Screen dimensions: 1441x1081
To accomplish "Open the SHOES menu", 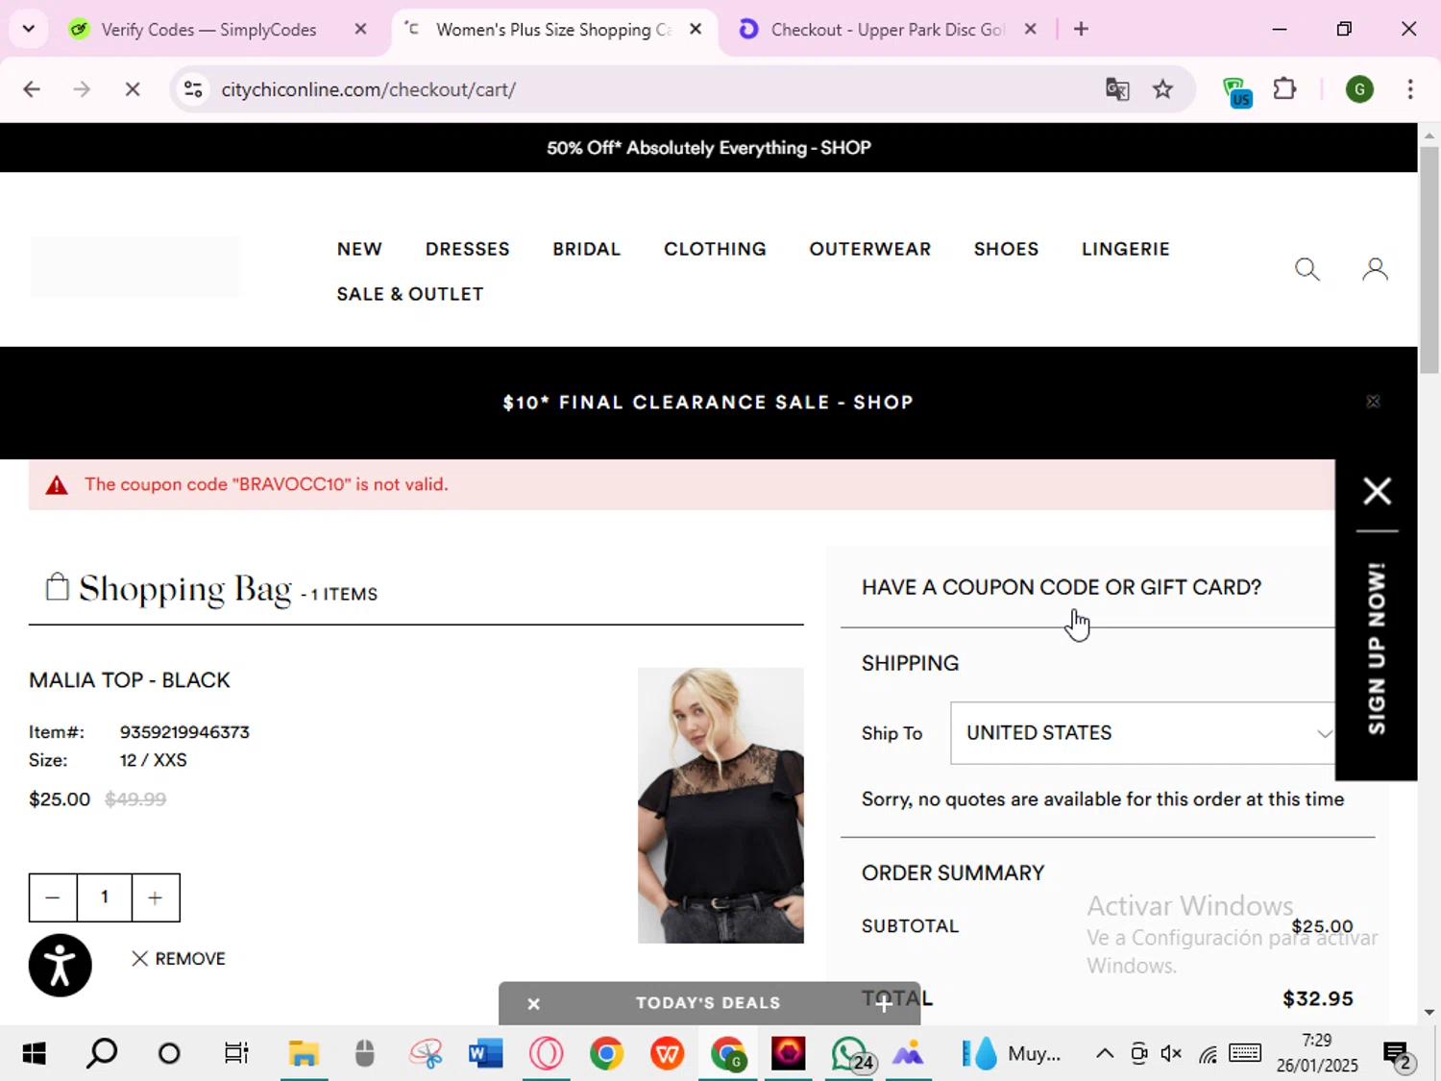I will [x=1006, y=249].
